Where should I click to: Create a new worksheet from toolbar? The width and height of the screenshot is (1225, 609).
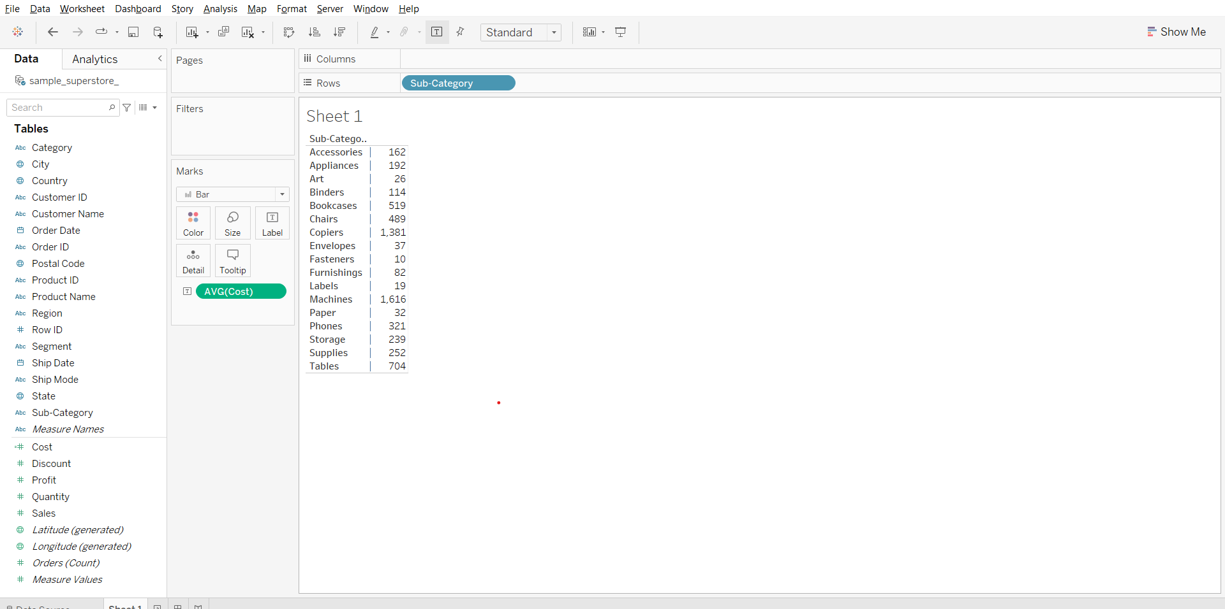point(191,32)
